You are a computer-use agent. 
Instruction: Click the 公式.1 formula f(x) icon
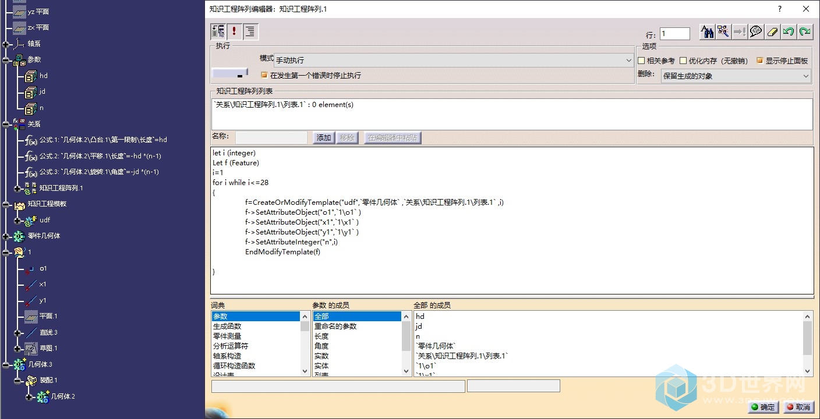(31, 140)
